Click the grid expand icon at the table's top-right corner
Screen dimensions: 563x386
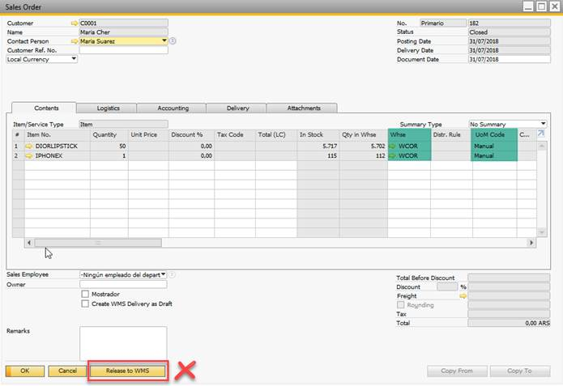[541, 134]
